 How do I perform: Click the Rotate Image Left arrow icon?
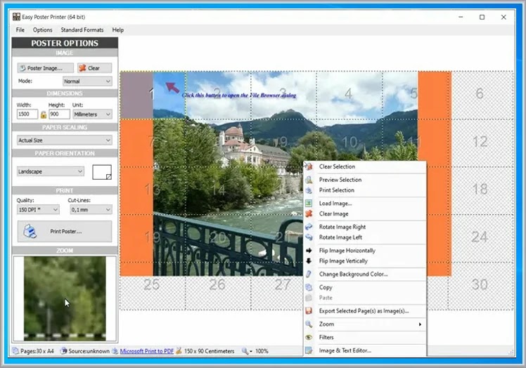(309, 237)
